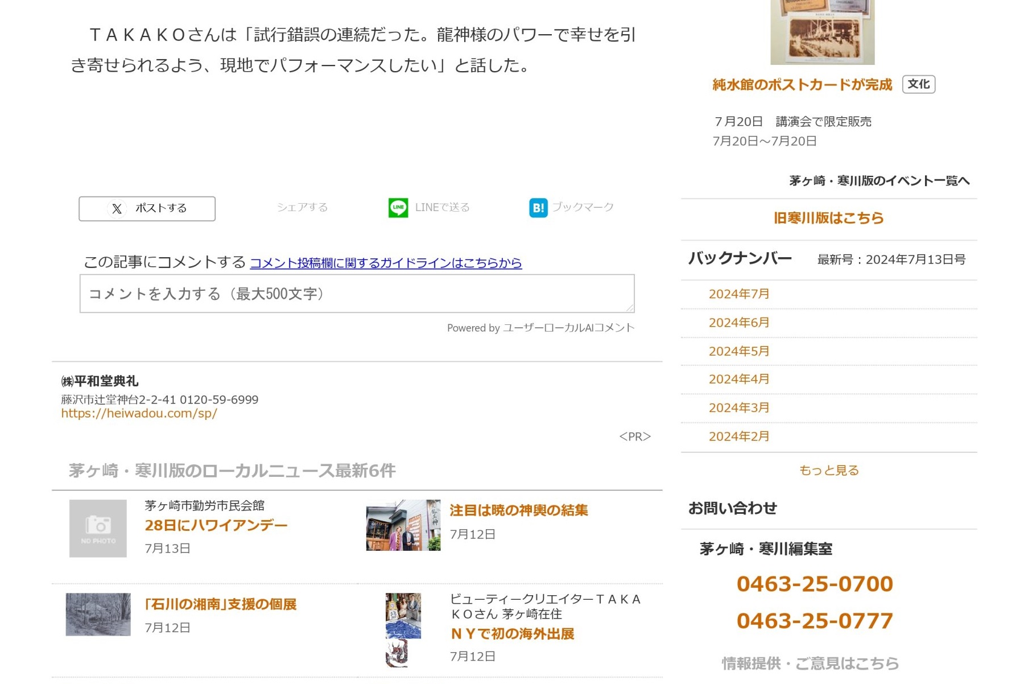Click the snowy forest drawing thumbnail

(x=98, y=615)
